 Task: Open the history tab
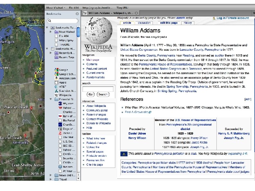(188, 23)
